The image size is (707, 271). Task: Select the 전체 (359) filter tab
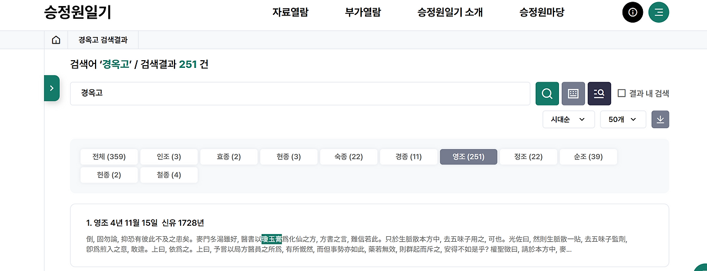pos(109,157)
